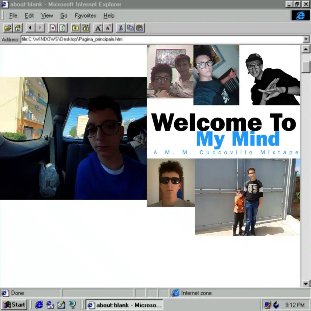Launch Internet Explorer from the quick launch
Image resolution: width=311 pixels, height=311 pixels.
pos(39,305)
